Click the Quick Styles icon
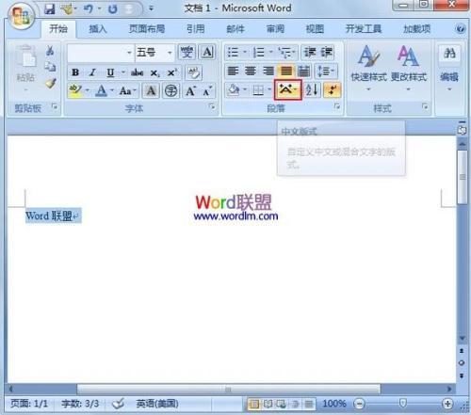The height and width of the screenshot is (415, 471). coord(368,56)
